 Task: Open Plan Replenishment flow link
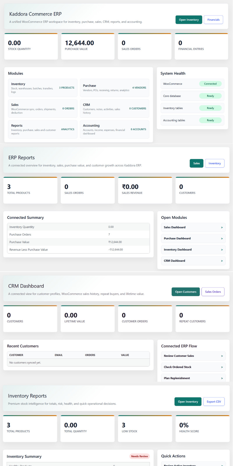[x=193, y=378]
